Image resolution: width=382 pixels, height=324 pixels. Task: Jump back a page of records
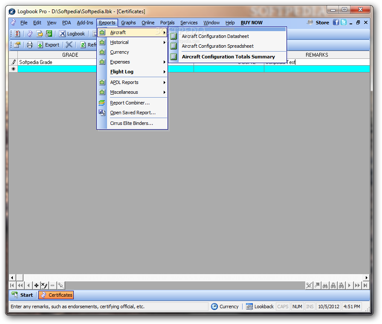tap(20, 285)
